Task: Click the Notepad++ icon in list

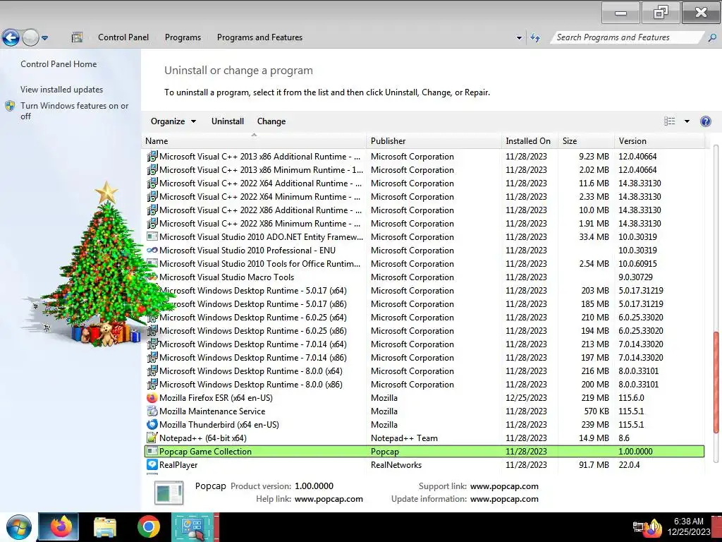Action: point(152,438)
